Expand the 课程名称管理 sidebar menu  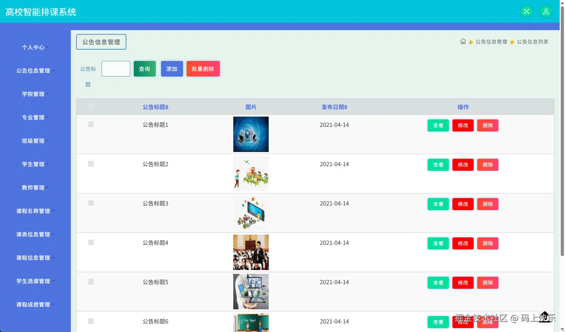pos(35,211)
